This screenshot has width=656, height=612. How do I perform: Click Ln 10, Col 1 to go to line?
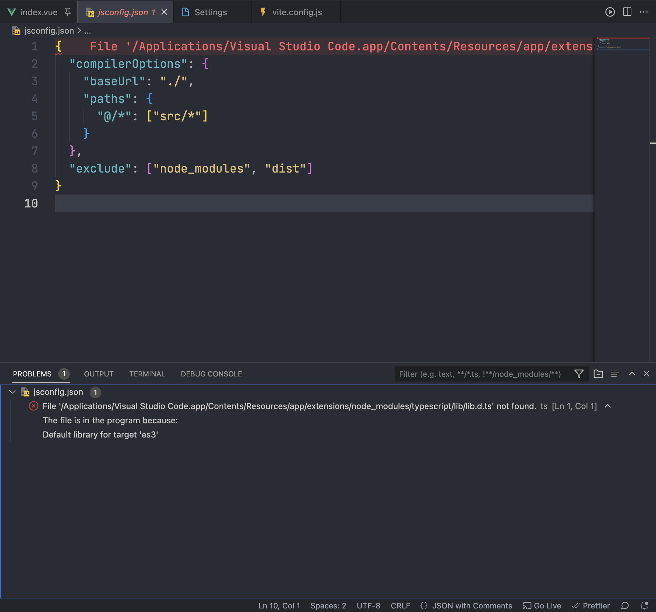279,606
